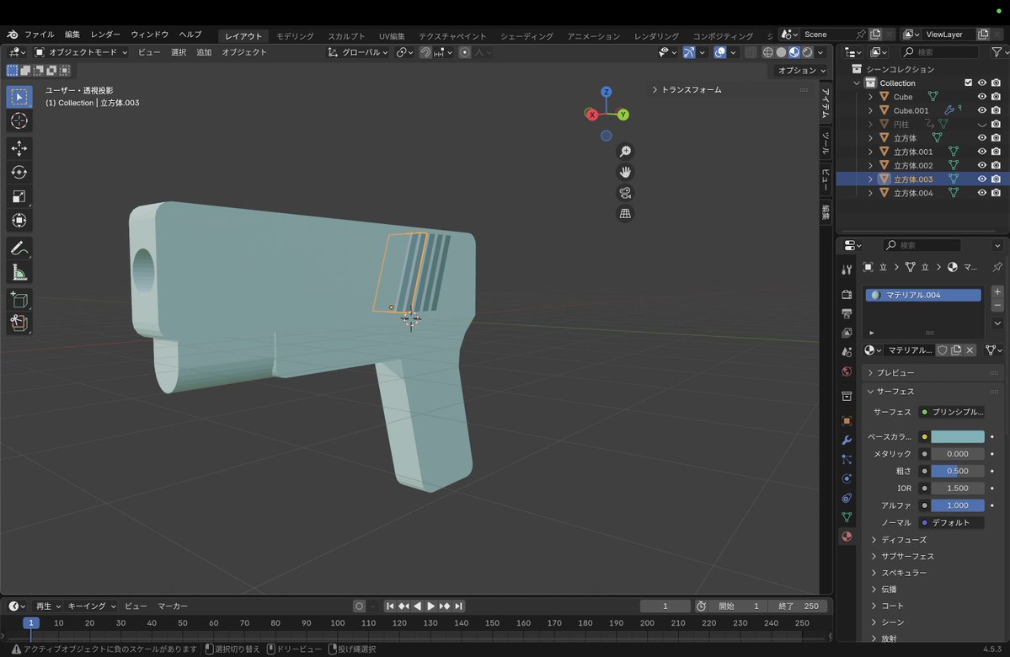
Task: Disable render camera for 立方体.002
Action: (x=996, y=165)
